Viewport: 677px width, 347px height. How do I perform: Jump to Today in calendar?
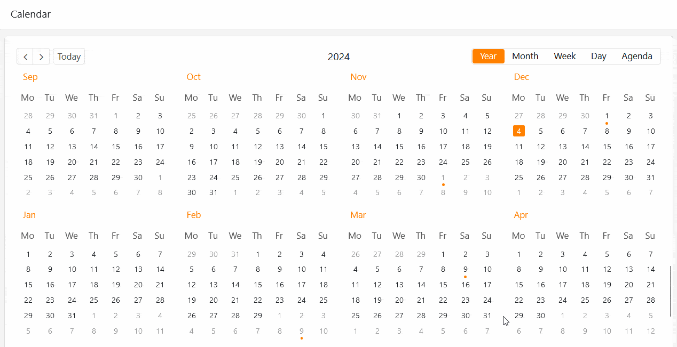[69, 57]
